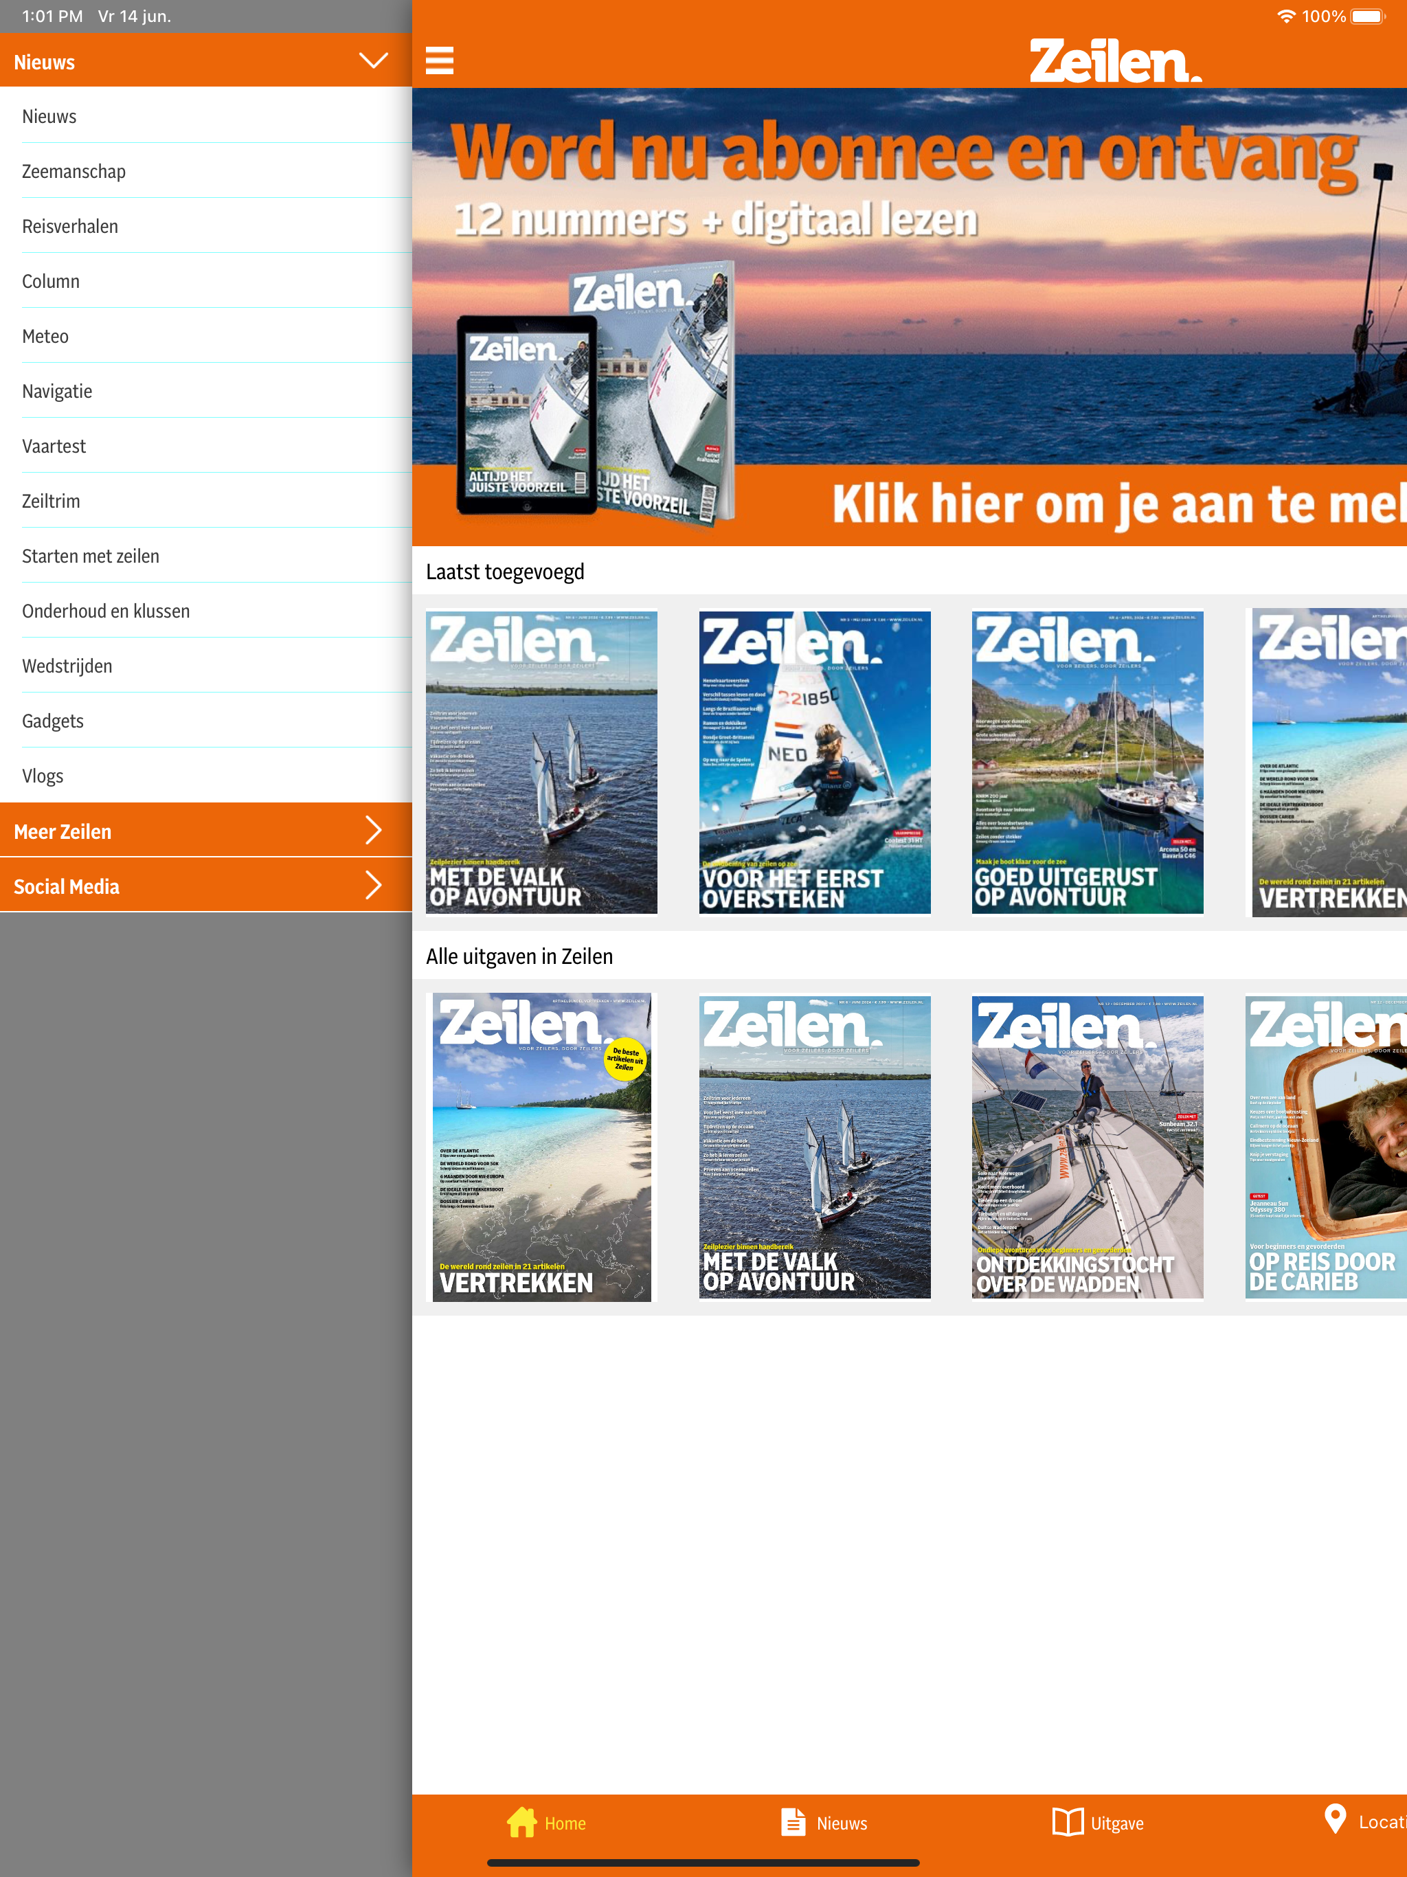The width and height of the screenshot is (1407, 1877).
Task: Tap the battery indicator in status bar
Action: click(1367, 16)
